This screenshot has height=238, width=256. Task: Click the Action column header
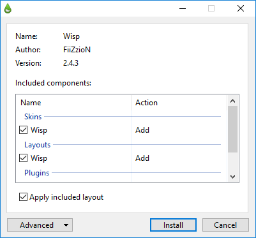click(179, 103)
